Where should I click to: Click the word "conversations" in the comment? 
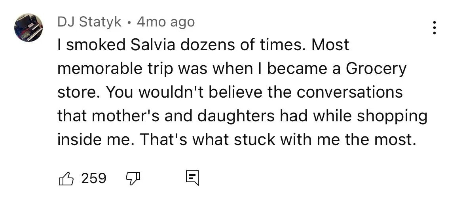point(349,92)
